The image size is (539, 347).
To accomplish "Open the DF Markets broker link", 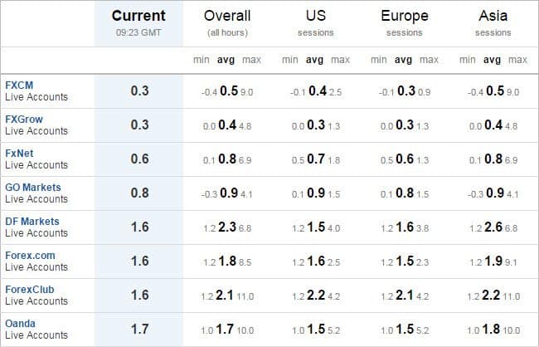I will pos(32,222).
